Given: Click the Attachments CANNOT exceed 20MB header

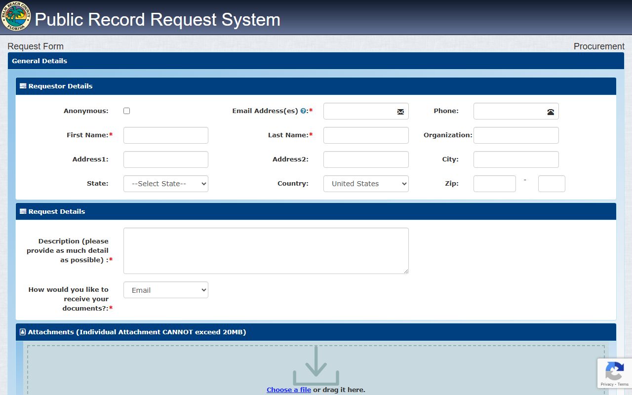Looking at the screenshot, I should pyautogui.click(x=137, y=332).
